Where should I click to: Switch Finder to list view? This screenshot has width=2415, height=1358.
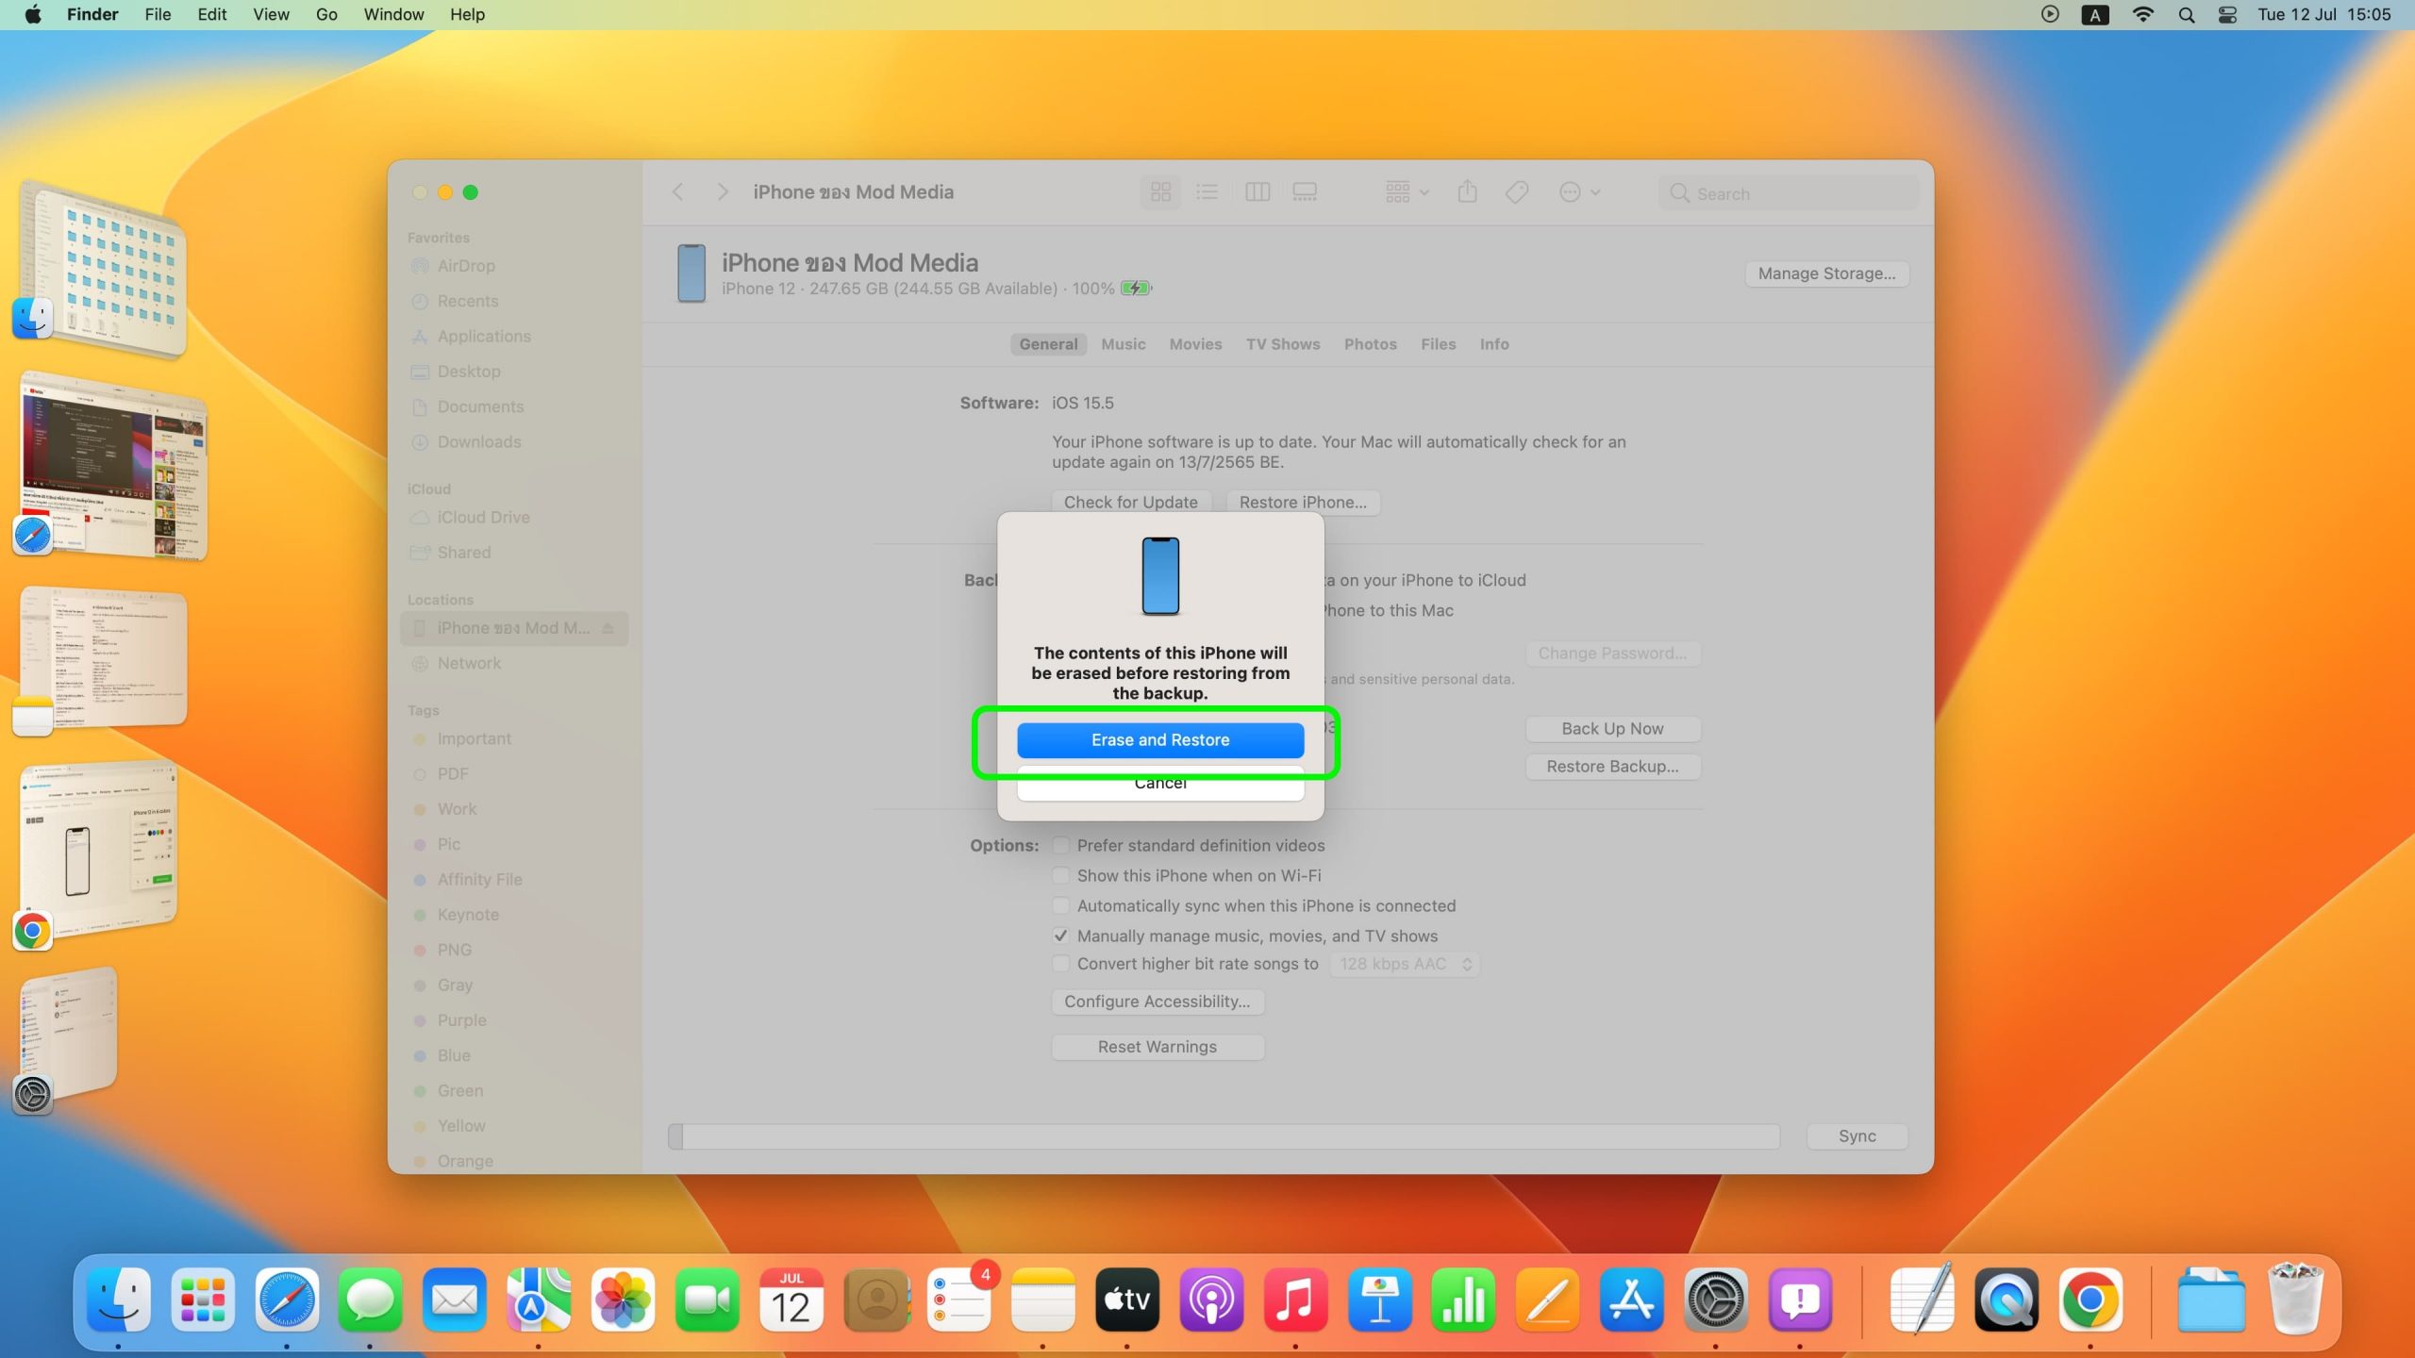point(1207,192)
